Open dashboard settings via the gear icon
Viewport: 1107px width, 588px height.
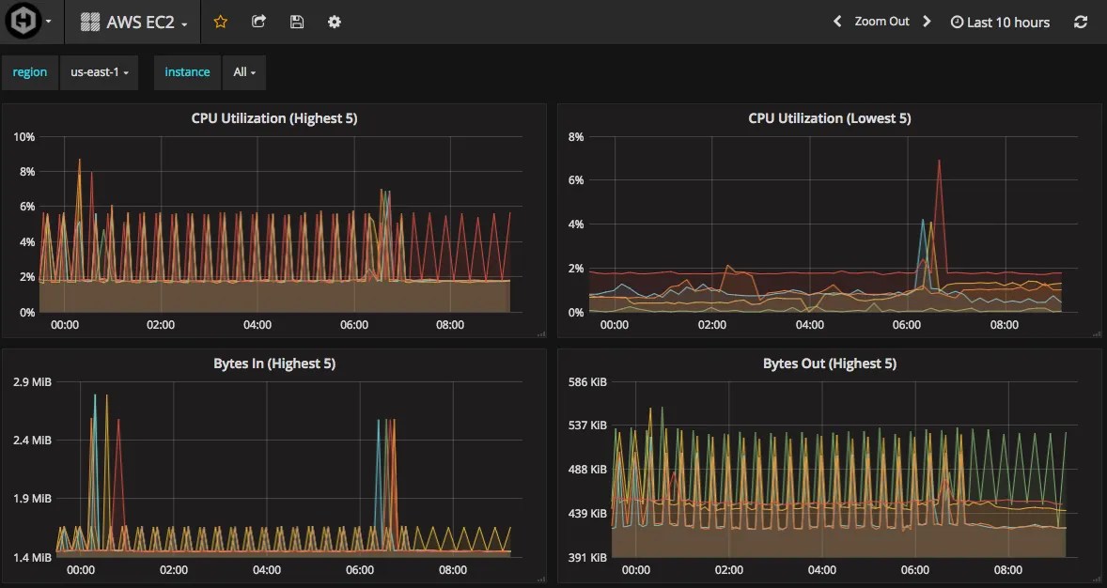coord(334,21)
